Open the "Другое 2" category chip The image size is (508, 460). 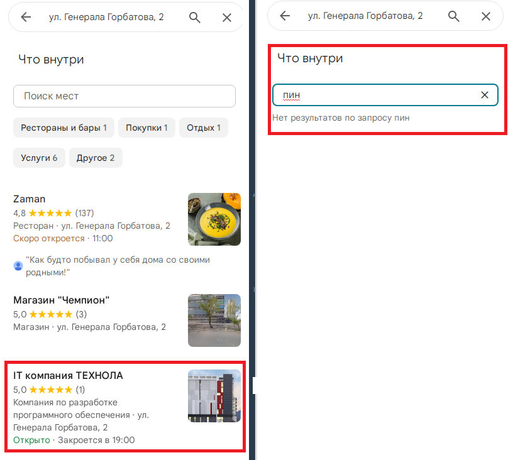pos(96,158)
